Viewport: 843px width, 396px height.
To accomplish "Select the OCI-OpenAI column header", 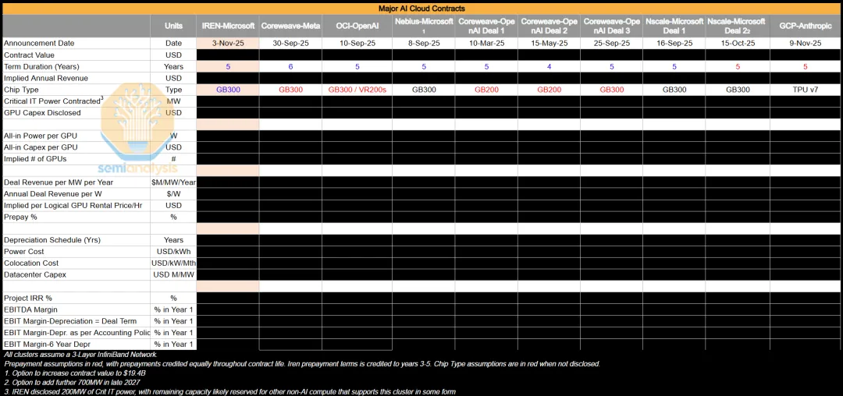I will pos(357,25).
